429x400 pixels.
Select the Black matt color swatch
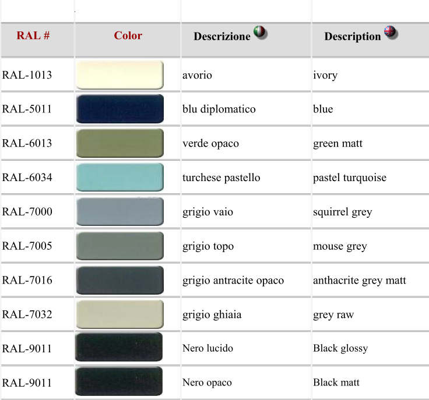pos(119,382)
